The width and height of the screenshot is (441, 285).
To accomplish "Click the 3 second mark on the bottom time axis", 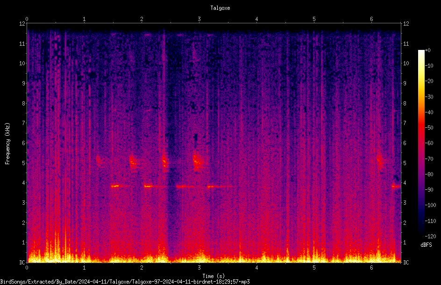I will coord(199,268).
